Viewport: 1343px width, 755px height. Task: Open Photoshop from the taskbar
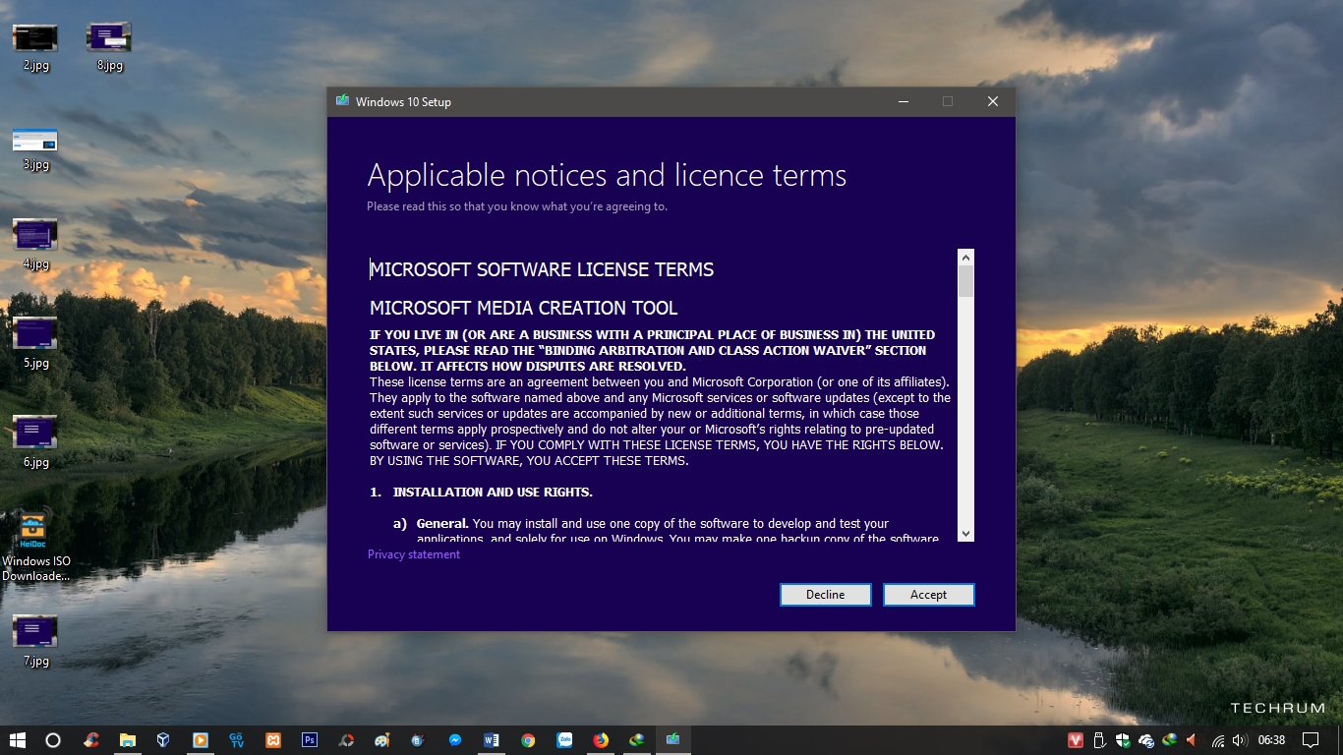pyautogui.click(x=310, y=740)
